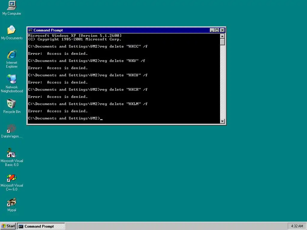This screenshot has height=230, width=307.
Task: Click the Microsoft Windows XP version line
Action: pyautogui.click(x=75, y=36)
